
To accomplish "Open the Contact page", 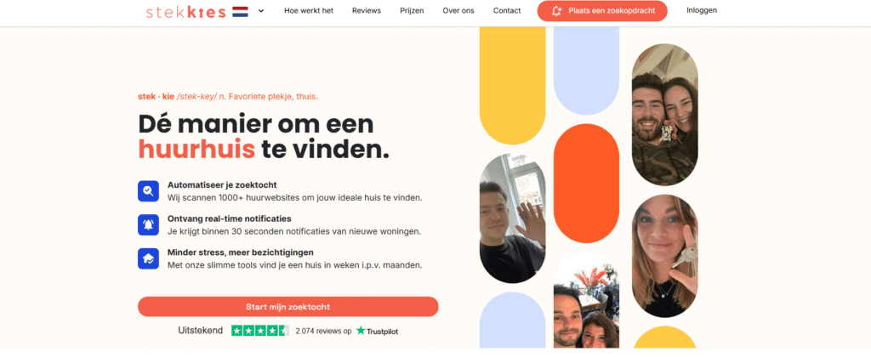I will tap(507, 10).
